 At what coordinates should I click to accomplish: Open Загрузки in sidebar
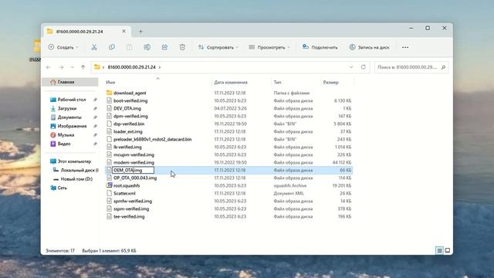point(67,108)
